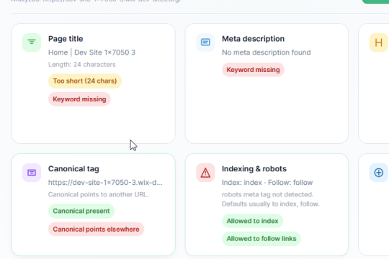
Task: Click 'Home | Dev Site 1×7050 3' text
Action: pyautogui.click(x=91, y=53)
